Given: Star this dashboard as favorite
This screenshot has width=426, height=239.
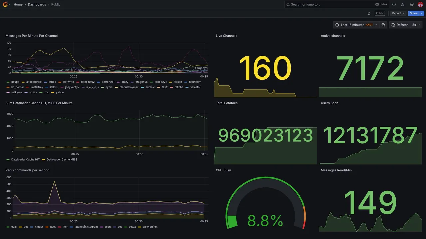Looking at the screenshot, I should click(369, 13).
